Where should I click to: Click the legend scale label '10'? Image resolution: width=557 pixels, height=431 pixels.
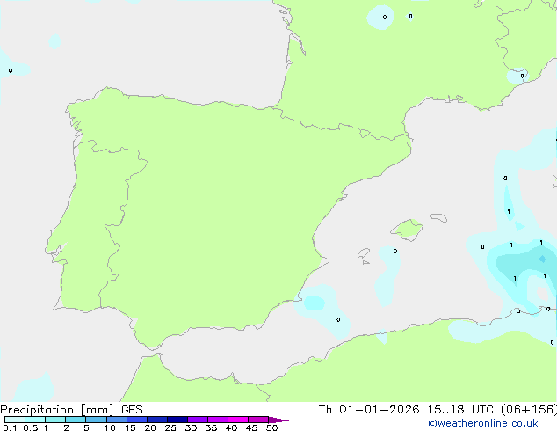click(x=110, y=427)
